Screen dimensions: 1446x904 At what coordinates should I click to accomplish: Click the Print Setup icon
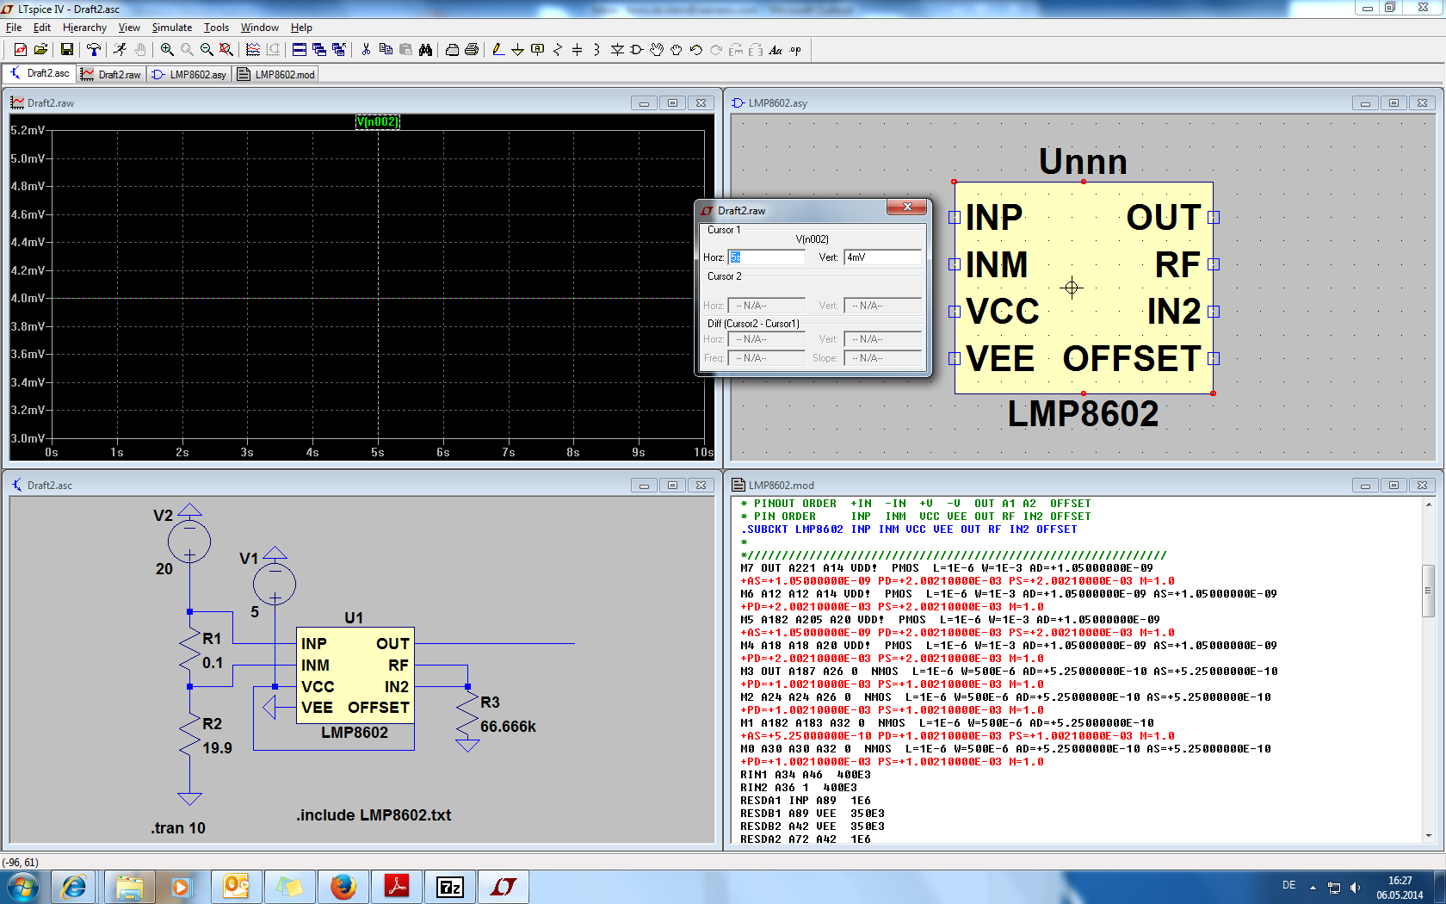(452, 50)
